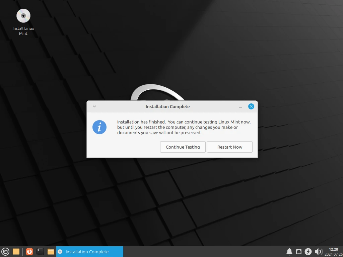
Task: Click the Show Desktop panel icon
Action: pos(16,252)
